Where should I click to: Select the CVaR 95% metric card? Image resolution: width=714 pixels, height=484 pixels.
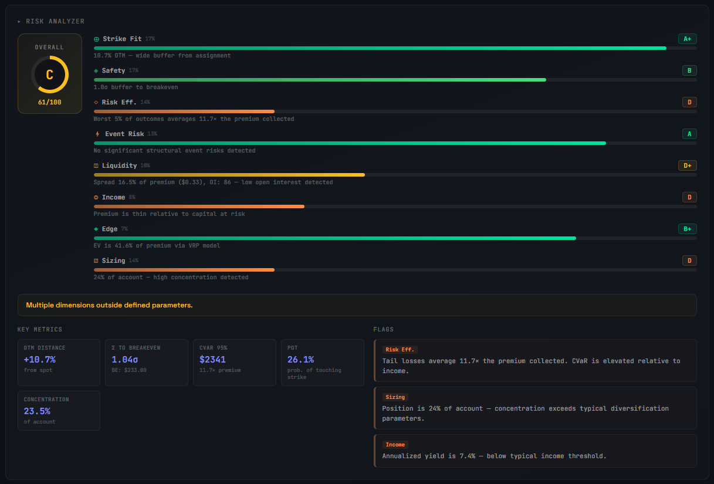234,362
